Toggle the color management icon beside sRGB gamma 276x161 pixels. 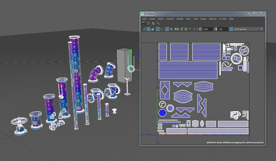click(x=231, y=29)
